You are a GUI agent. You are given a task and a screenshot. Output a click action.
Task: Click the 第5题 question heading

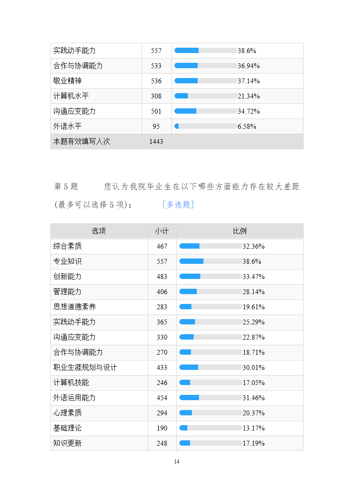[66, 186]
